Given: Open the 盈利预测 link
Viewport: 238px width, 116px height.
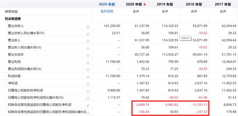Looking at the screenshot, I should coord(107,12).
